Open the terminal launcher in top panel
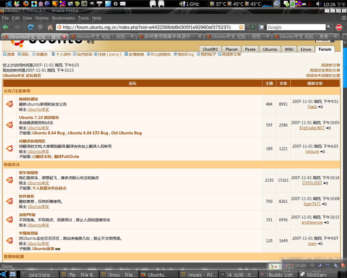 (84, 4)
